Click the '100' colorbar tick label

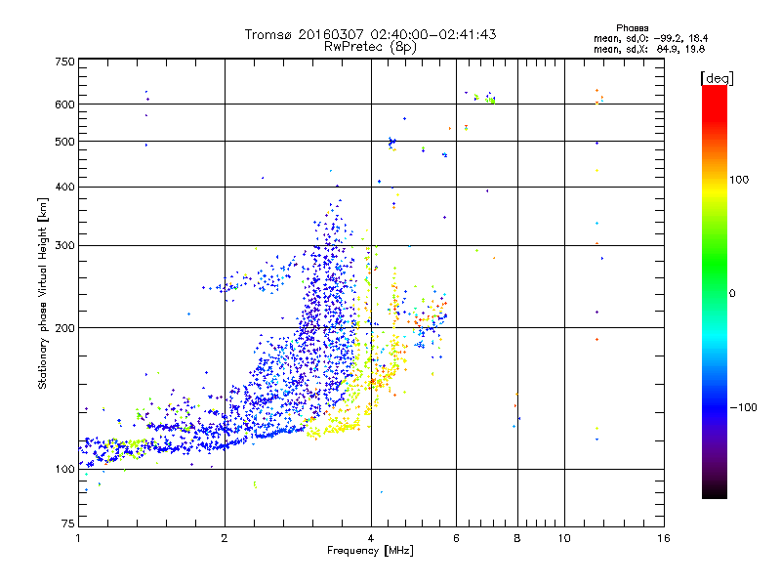pyautogui.click(x=739, y=180)
